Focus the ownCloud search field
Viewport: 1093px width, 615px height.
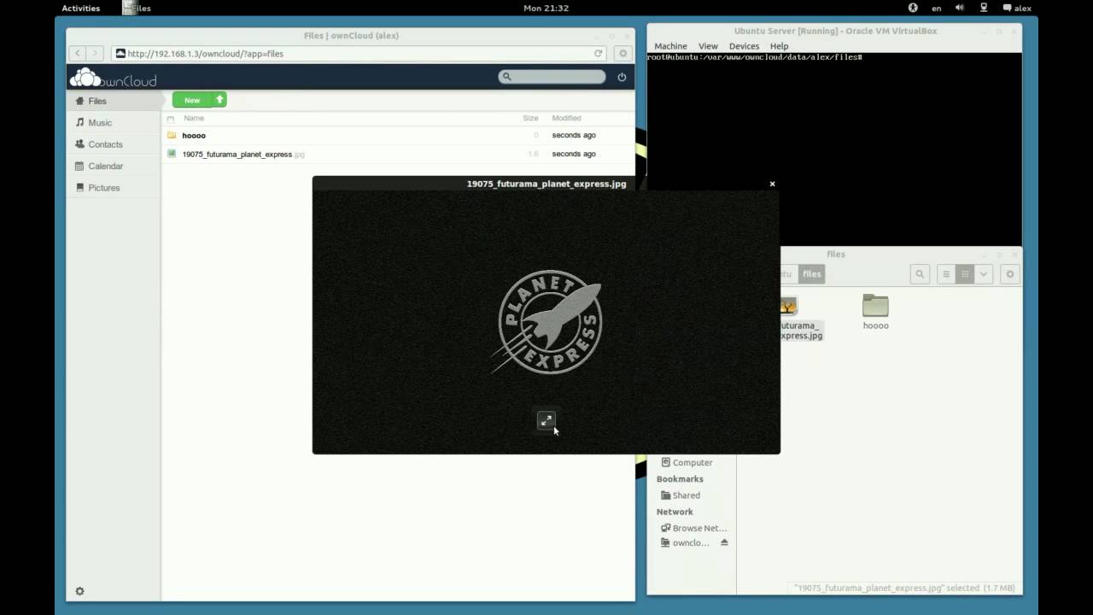[x=552, y=77]
